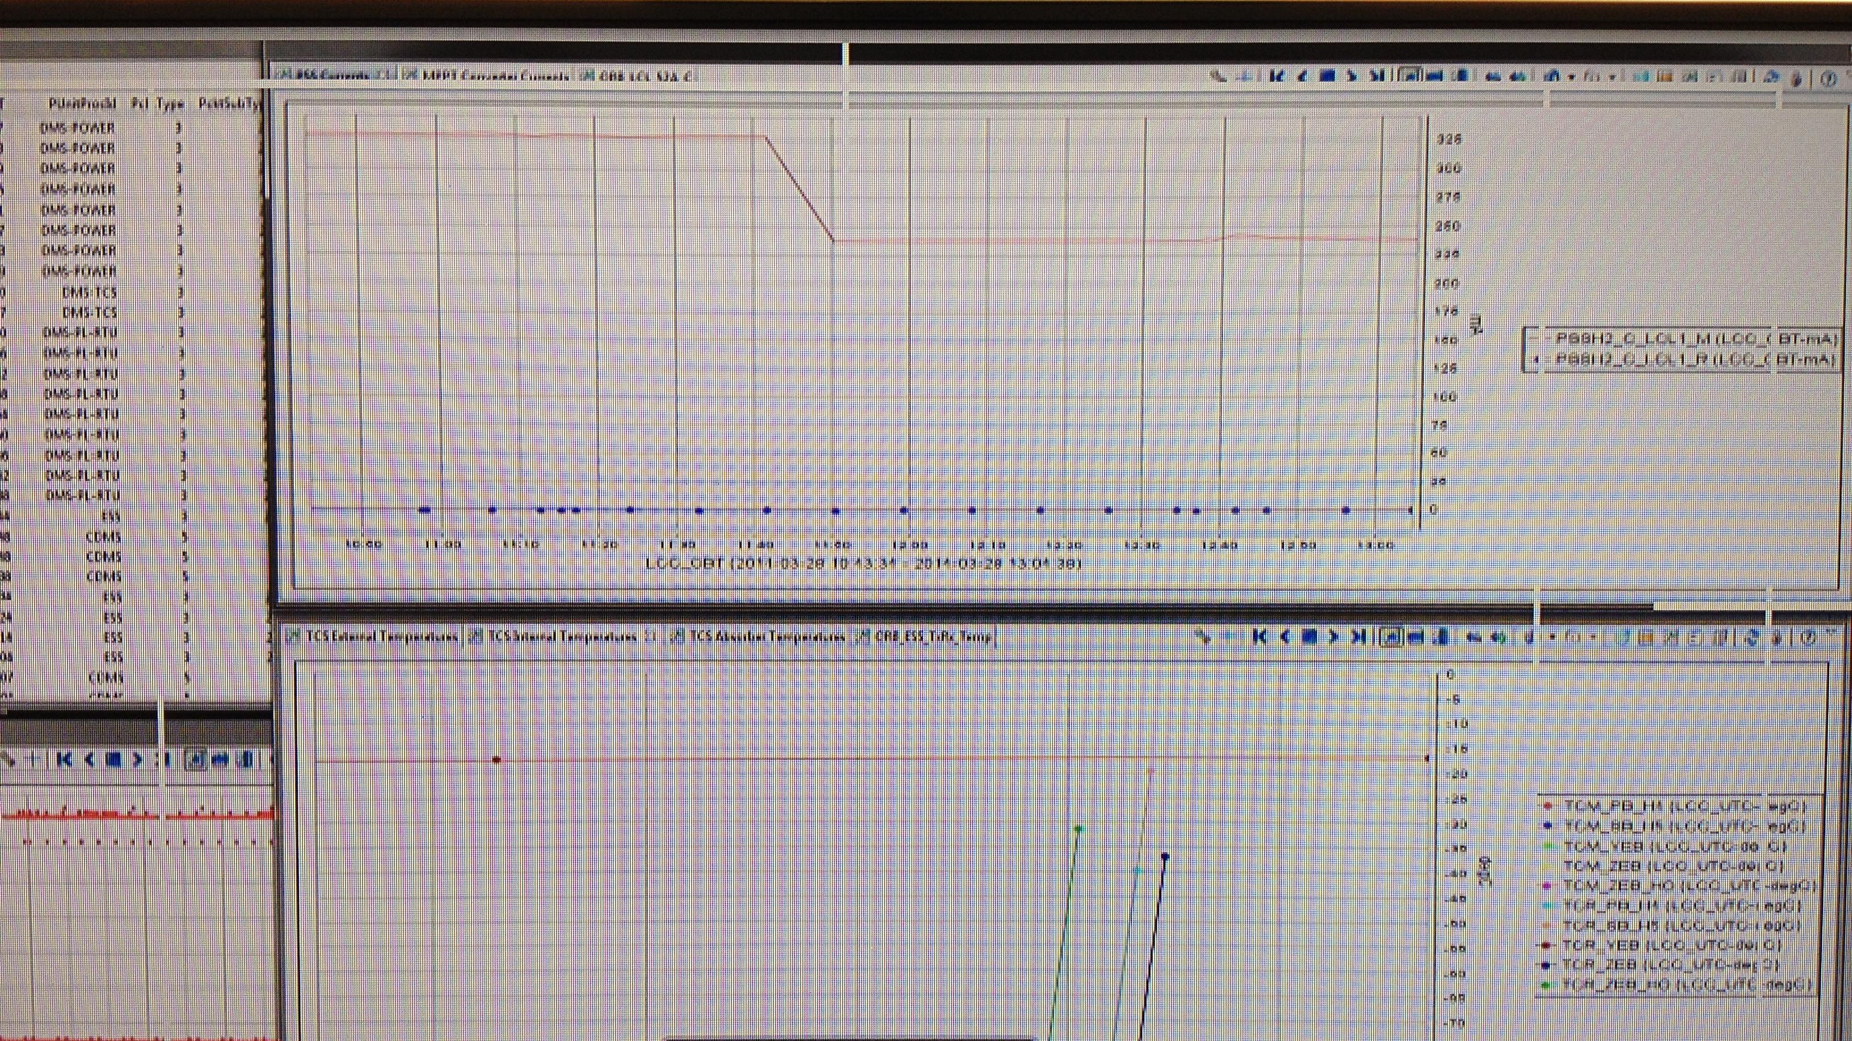The height and width of the screenshot is (1041, 1852).
Task: Click the wrench settings icon in top toolbar
Action: tap(1218, 76)
